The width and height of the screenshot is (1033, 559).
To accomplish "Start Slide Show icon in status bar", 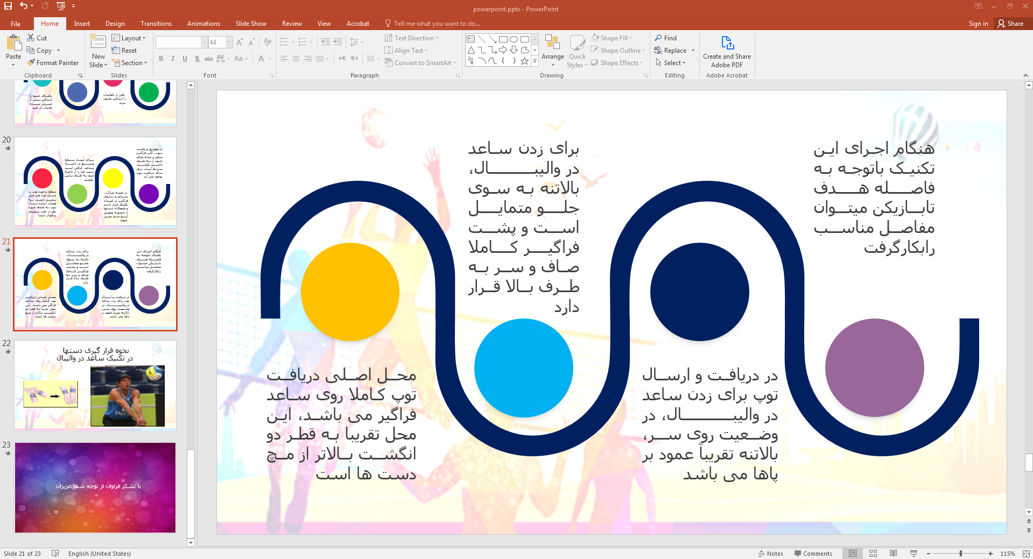I will tap(913, 553).
